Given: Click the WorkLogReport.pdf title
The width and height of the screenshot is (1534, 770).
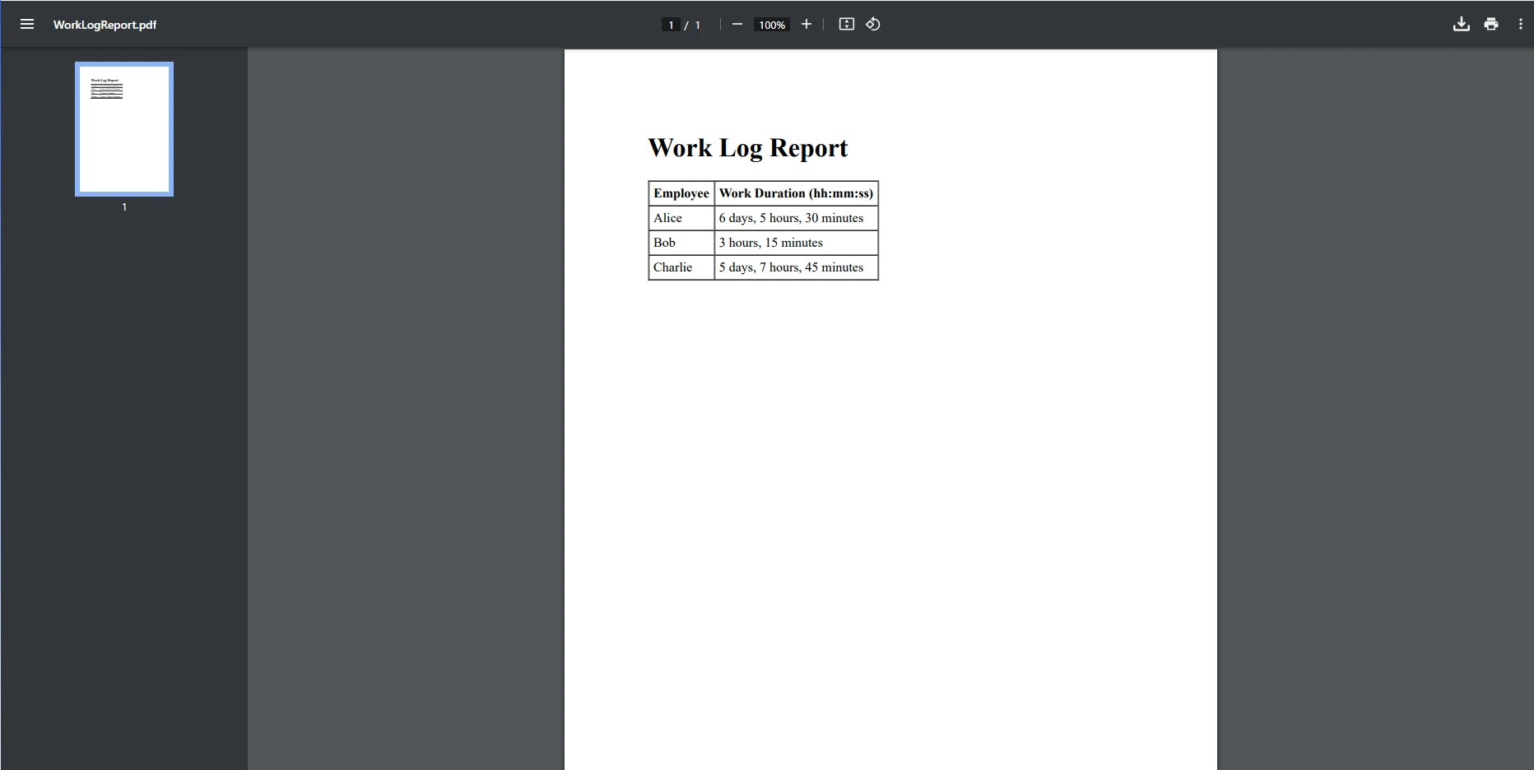Looking at the screenshot, I should 105,25.
